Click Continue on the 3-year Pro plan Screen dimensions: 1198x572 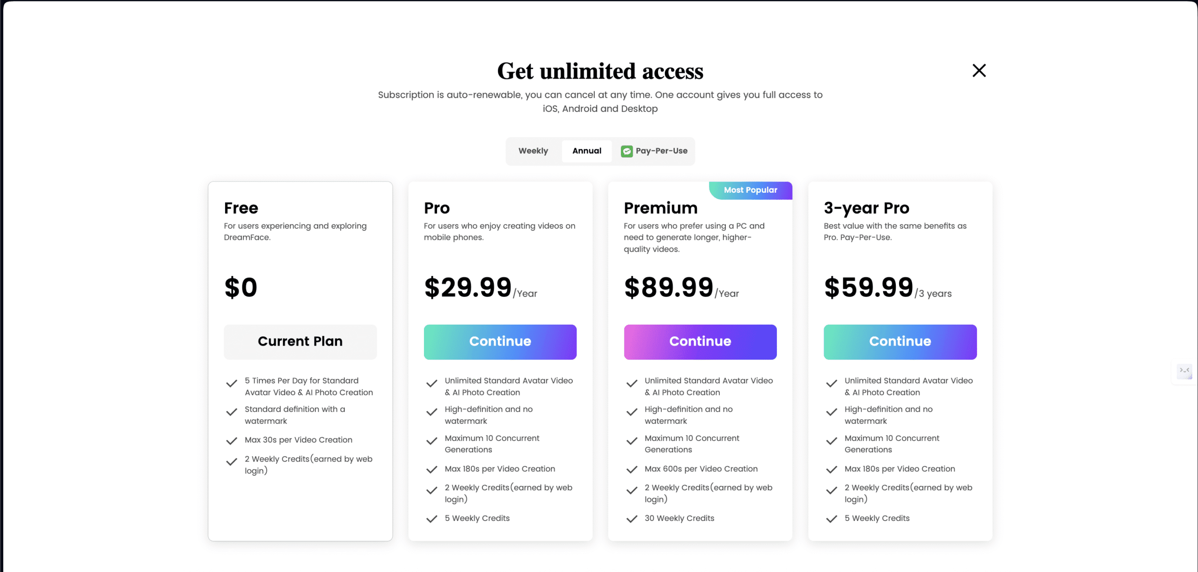[x=900, y=342]
